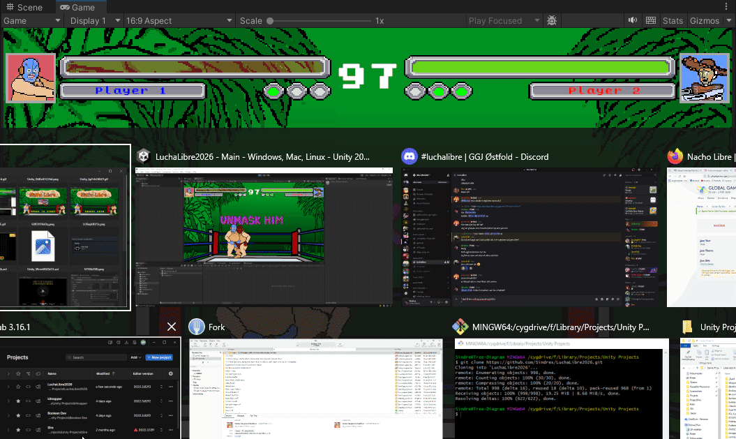The width and height of the screenshot is (736, 439).
Task: Open Sire row three-dot menu
Action: pyautogui.click(x=171, y=430)
